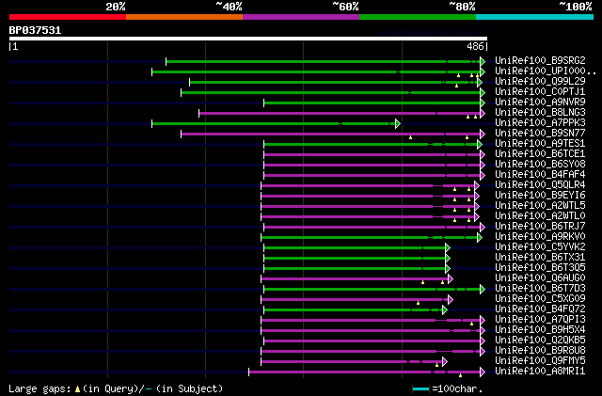Select the UniRef100_Q6AUG0 label

point(540,278)
